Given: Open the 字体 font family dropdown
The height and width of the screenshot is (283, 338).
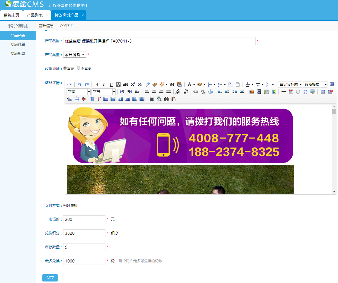Looking at the screenshot, I should tap(78, 92).
